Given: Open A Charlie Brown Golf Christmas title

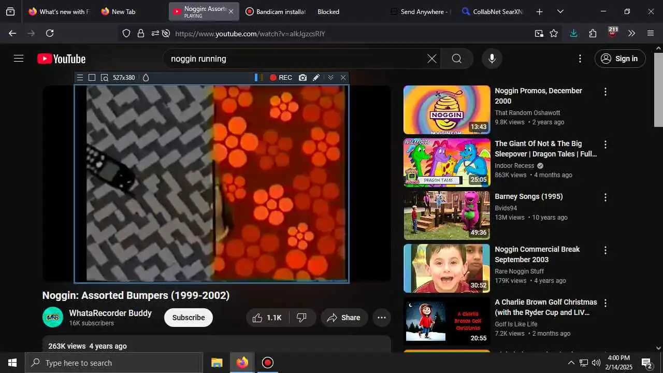Looking at the screenshot, I should [546, 307].
